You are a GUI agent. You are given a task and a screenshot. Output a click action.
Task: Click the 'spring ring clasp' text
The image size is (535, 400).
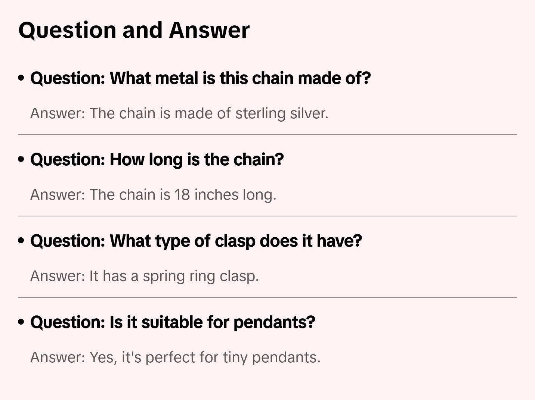pos(201,276)
